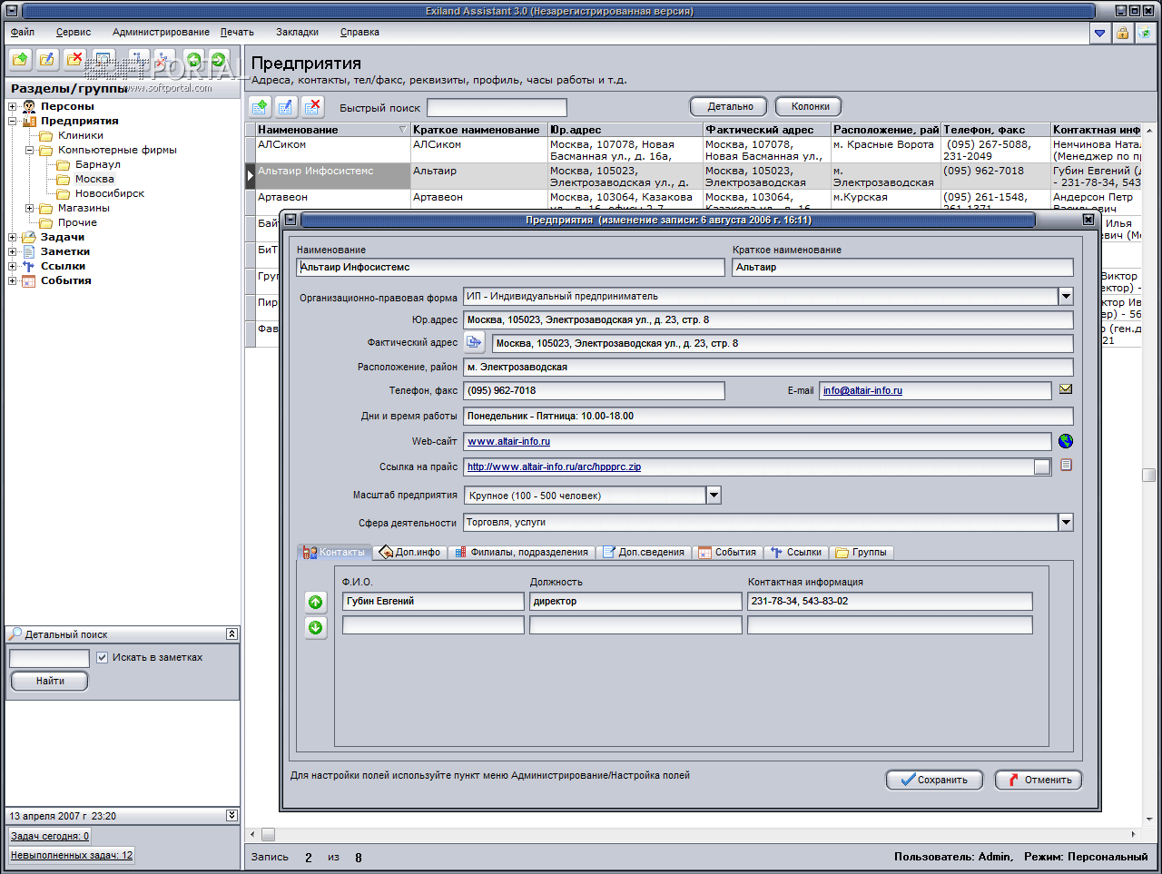Open website via globe icon
The width and height of the screenshot is (1162, 874).
[x=1066, y=441]
